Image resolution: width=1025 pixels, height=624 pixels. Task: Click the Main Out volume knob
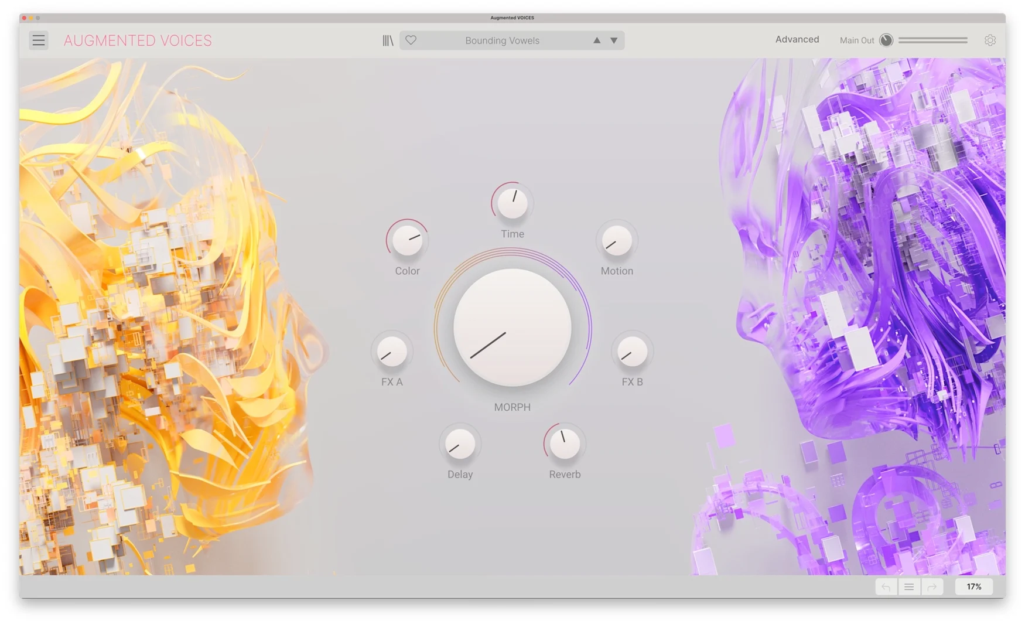click(886, 40)
